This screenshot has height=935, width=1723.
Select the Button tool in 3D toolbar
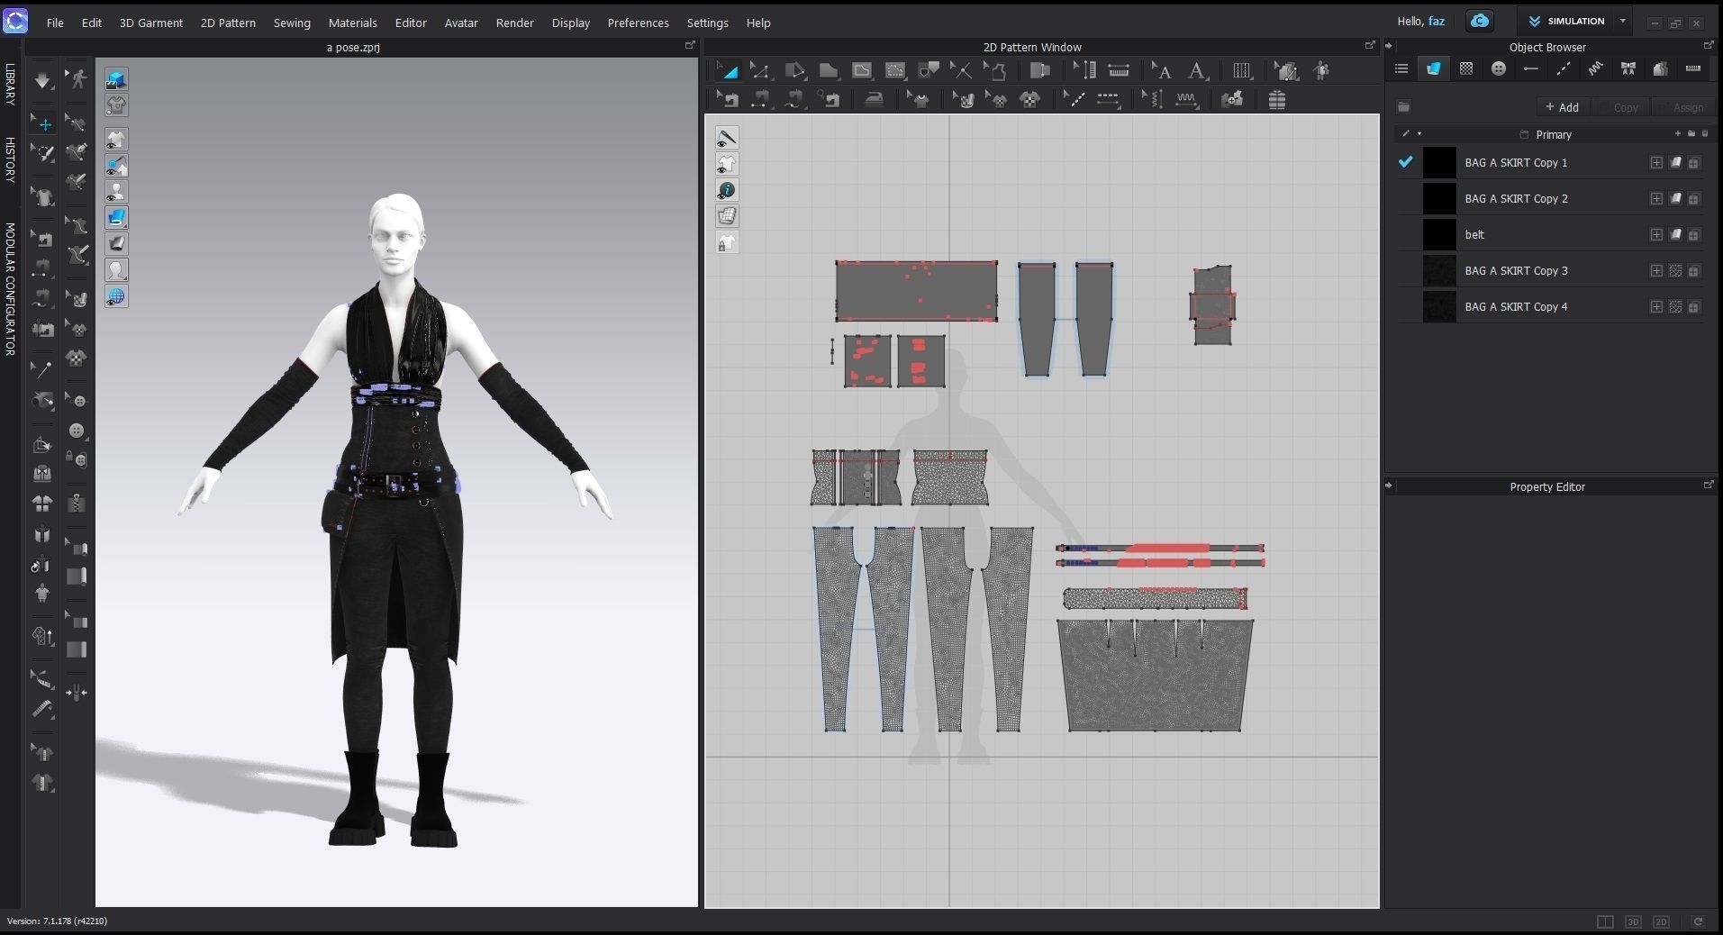coord(77,431)
